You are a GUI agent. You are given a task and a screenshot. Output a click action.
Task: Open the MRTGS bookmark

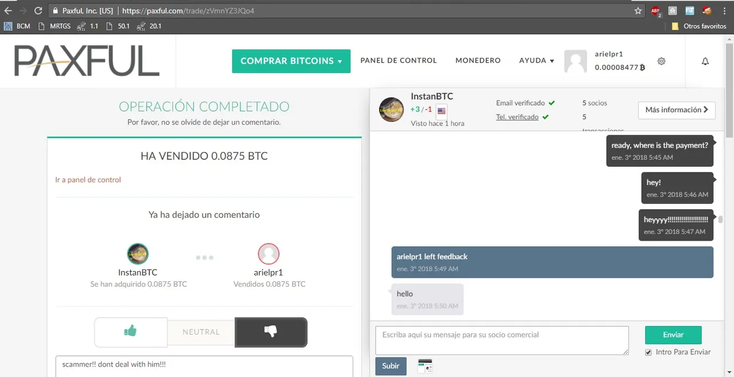coord(54,26)
